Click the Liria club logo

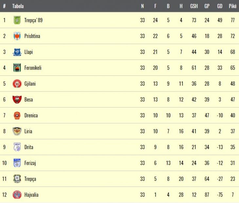17,131
